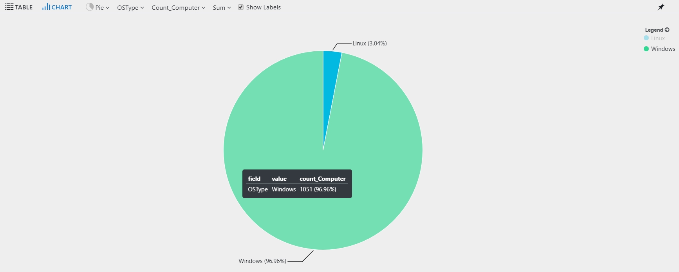The width and height of the screenshot is (679, 272).
Task: Open the Count_Computer dropdown
Action: 178,7
